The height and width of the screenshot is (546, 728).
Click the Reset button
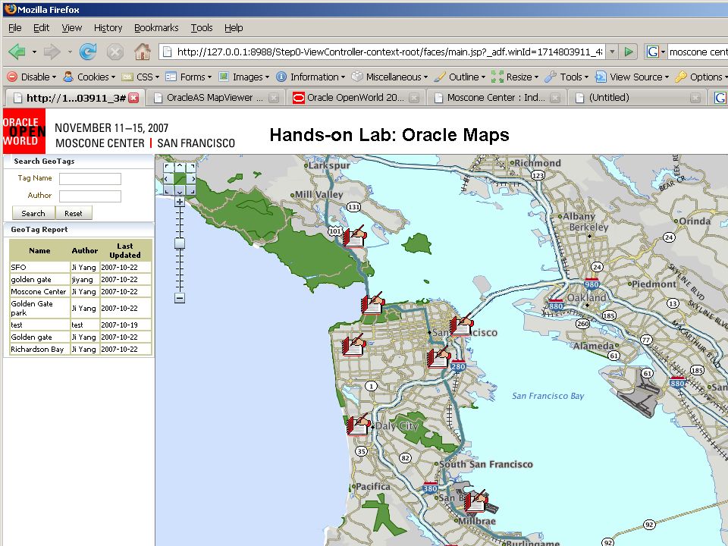(74, 213)
